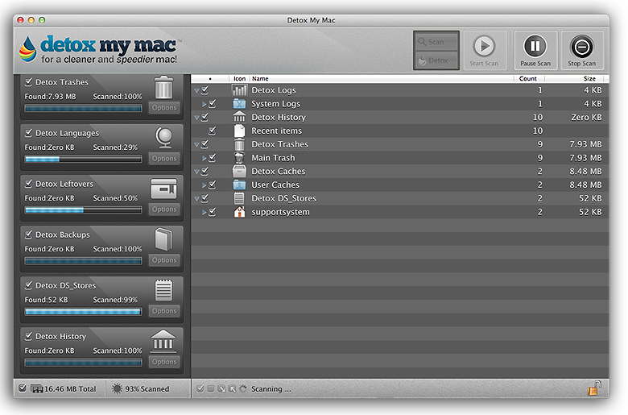Click the Detox Languages scan progress bar
This screenshot has height=415, width=628.
point(83,159)
